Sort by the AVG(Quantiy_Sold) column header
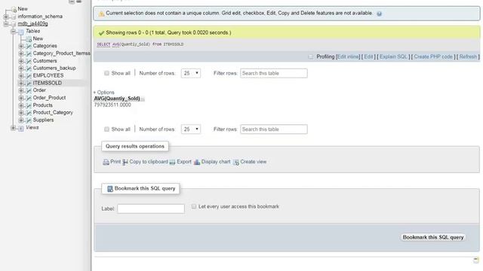This screenshot has height=271, width=483. (x=117, y=99)
